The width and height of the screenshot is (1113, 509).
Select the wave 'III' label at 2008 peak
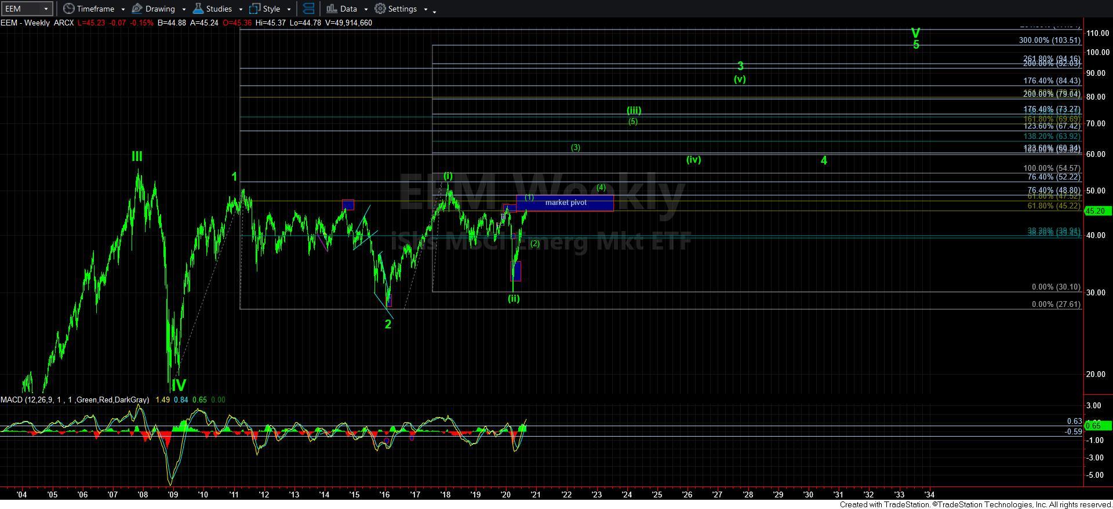tap(137, 156)
